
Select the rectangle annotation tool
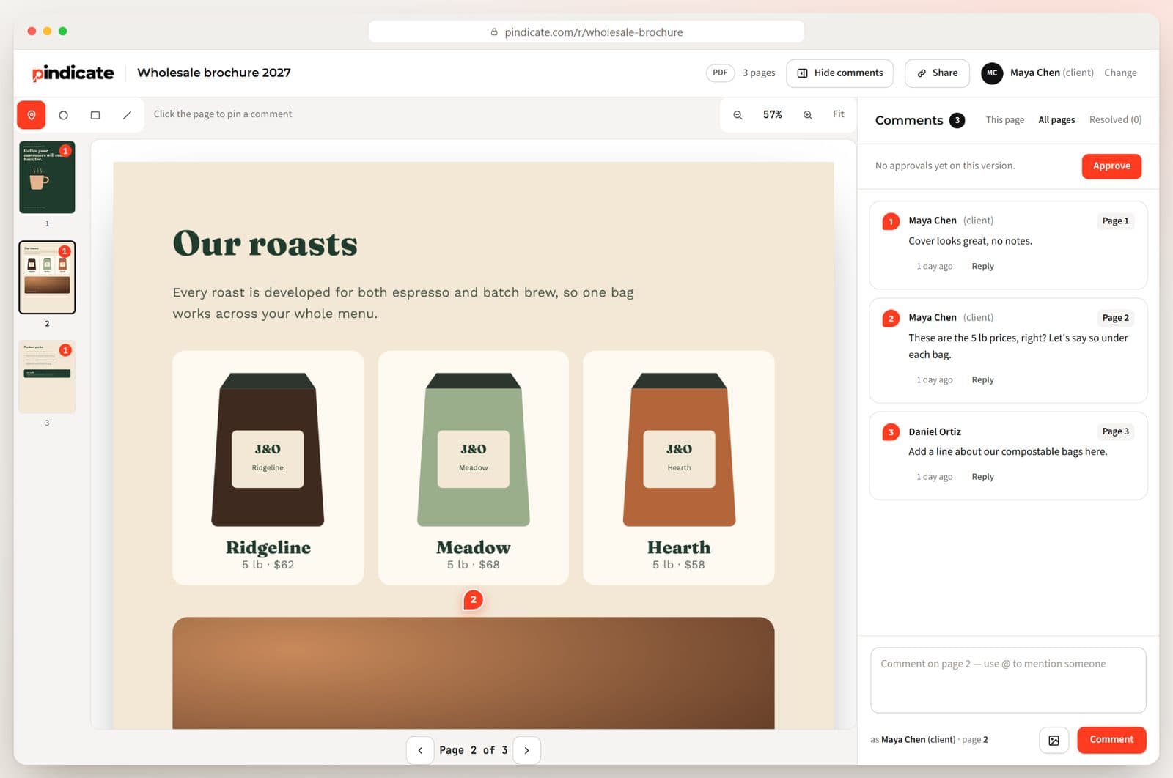pyautogui.click(x=95, y=115)
